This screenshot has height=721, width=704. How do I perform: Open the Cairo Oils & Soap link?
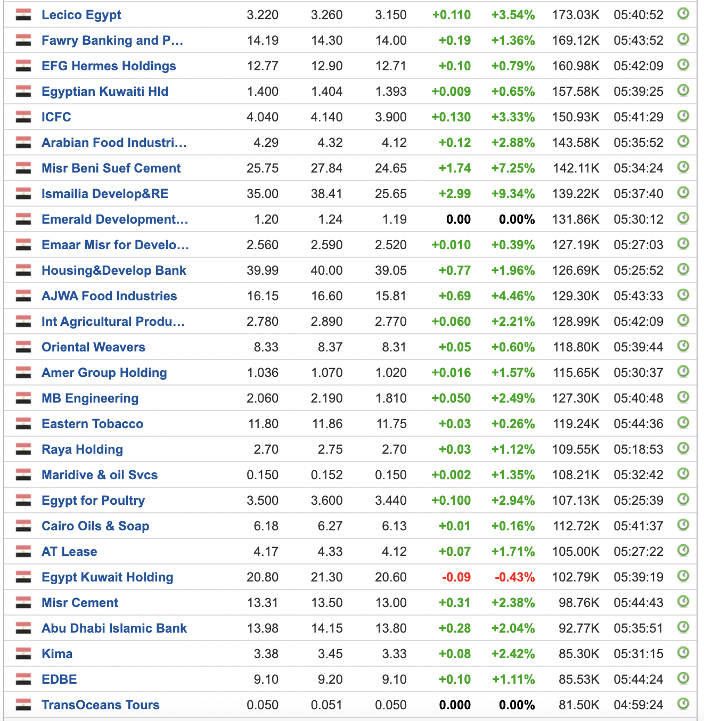pyautogui.click(x=95, y=526)
